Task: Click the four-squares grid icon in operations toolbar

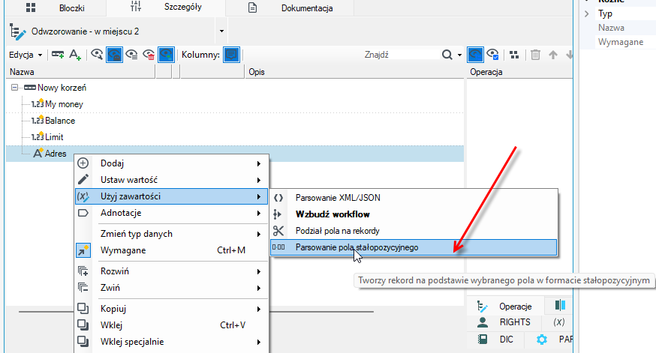Action: [514, 55]
